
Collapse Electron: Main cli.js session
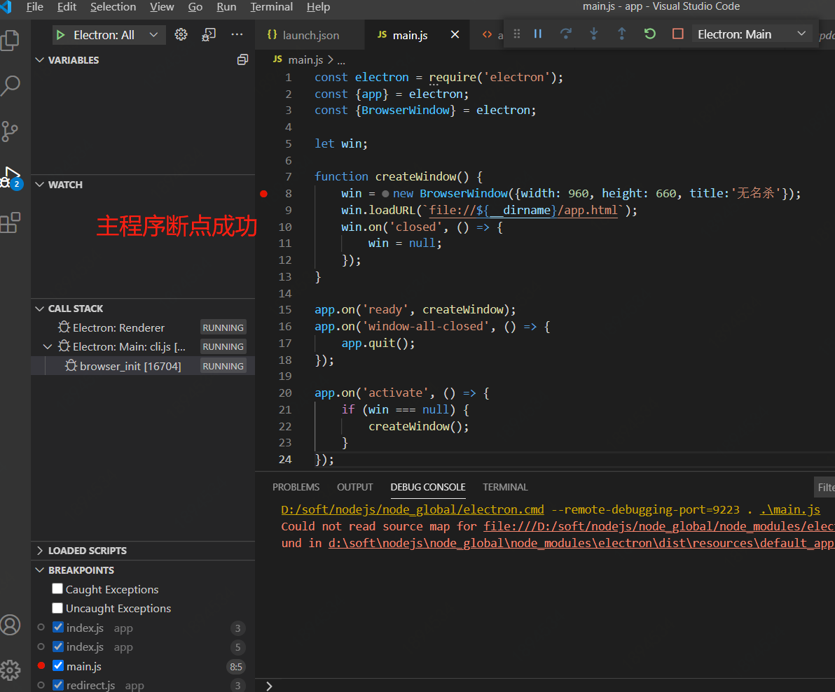click(x=48, y=347)
